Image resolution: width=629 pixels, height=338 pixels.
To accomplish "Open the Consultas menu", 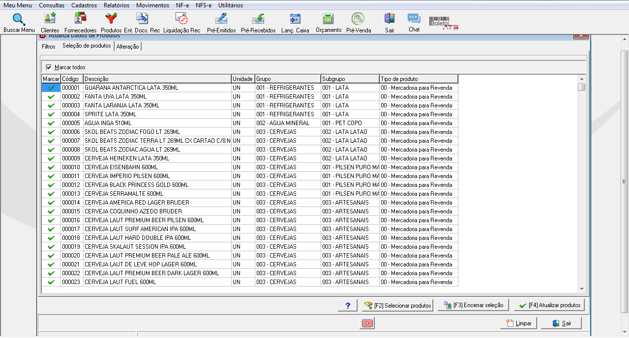I will [52, 5].
